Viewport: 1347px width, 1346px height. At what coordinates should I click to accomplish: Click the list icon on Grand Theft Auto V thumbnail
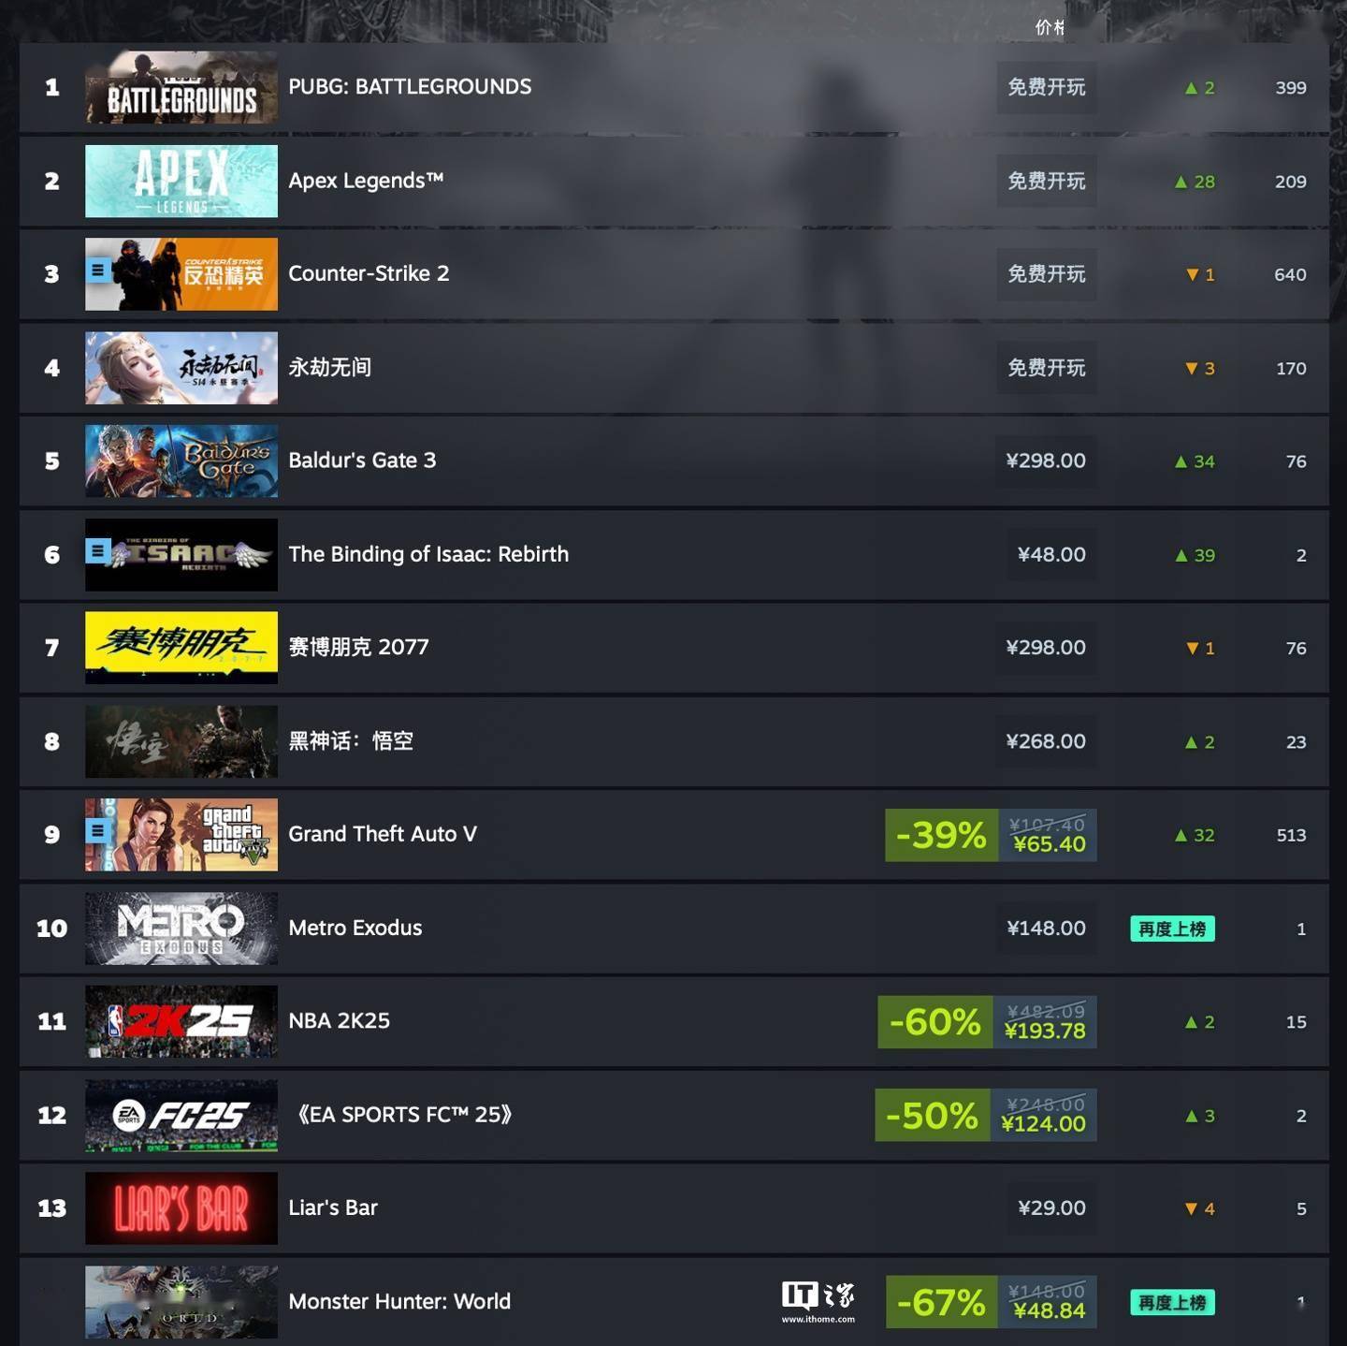tap(97, 830)
